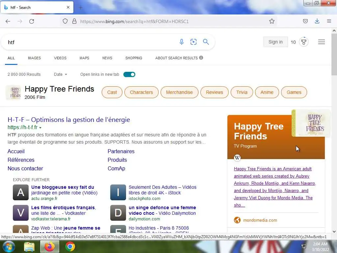Click the taskbar clock showing 2:04 AM
Screen dimensions: 337x253
(x=320, y=246)
